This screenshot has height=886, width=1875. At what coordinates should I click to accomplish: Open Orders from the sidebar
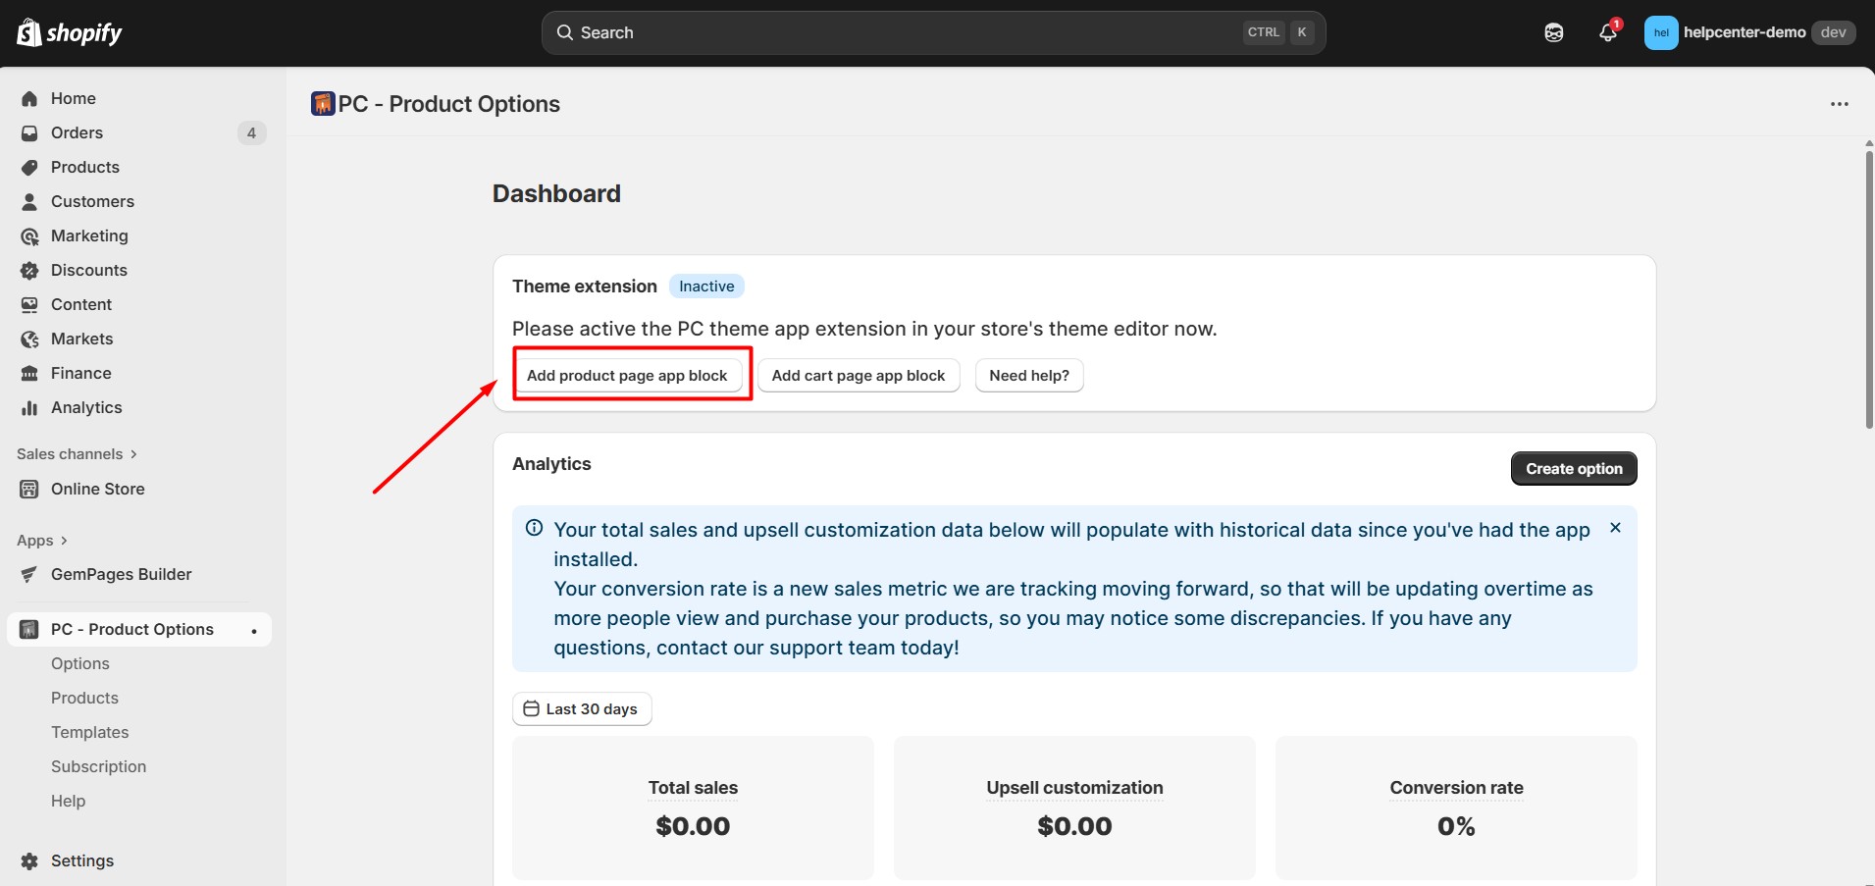(77, 132)
